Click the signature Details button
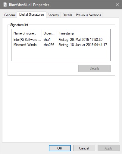This screenshot has width=122, height=154. 95,68
